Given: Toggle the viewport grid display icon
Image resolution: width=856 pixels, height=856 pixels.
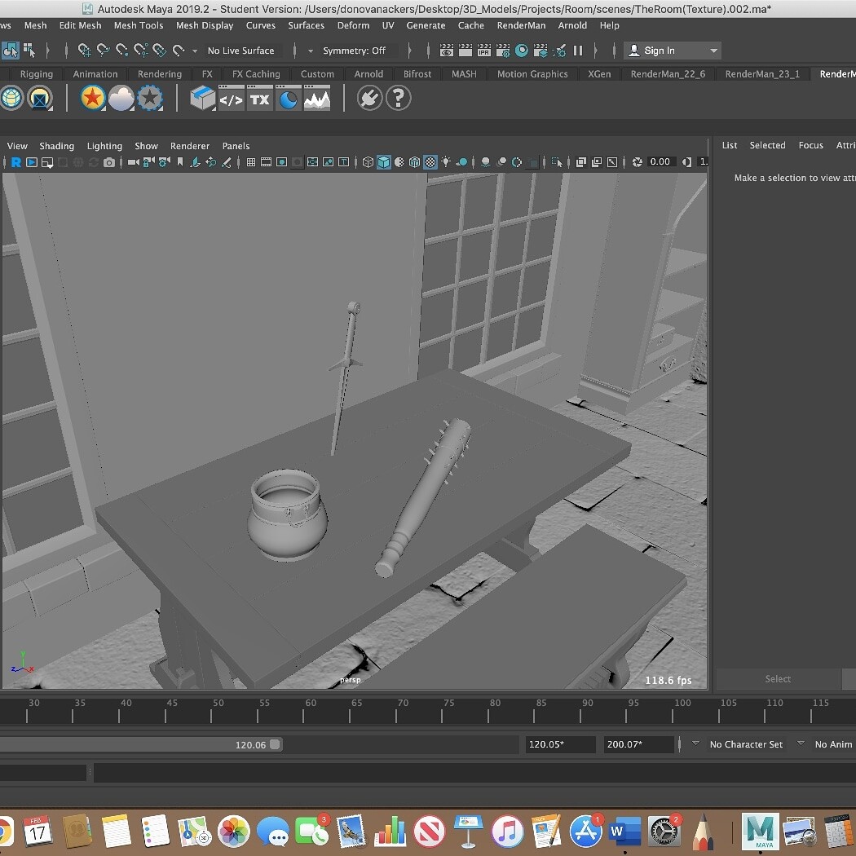Looking at the screenshot, I should 251,161.
